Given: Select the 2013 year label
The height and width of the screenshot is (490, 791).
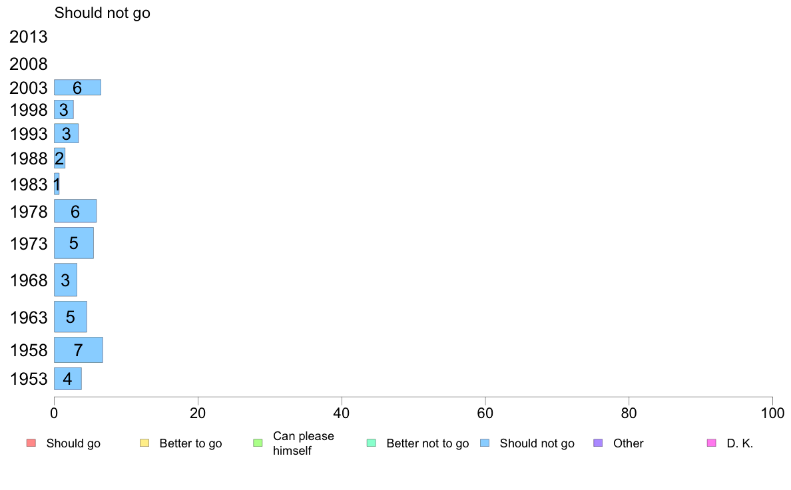Looking at the screenshot, I should (x=28, y=37).
